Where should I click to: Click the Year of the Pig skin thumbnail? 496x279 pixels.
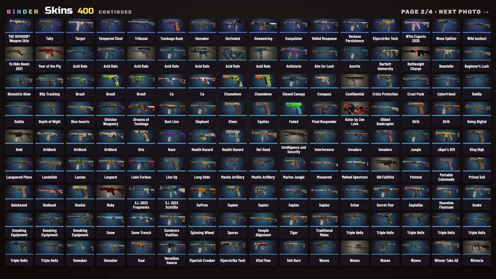[50, 53]
